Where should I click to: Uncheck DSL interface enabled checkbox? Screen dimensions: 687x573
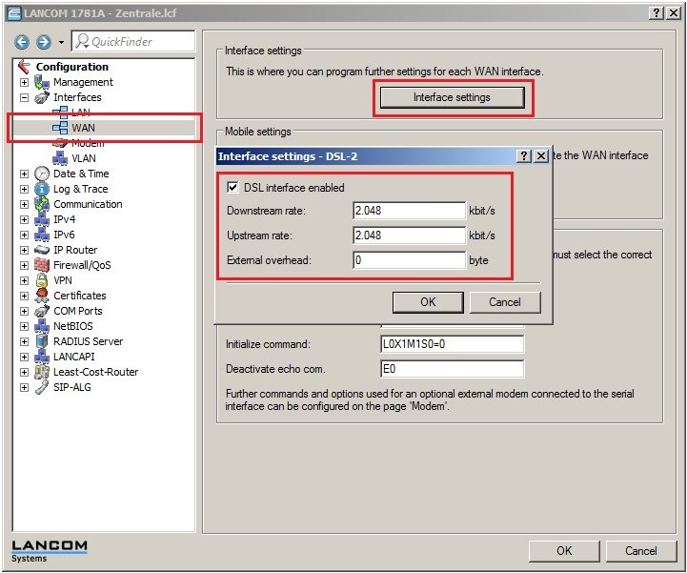tap(234, 188)
